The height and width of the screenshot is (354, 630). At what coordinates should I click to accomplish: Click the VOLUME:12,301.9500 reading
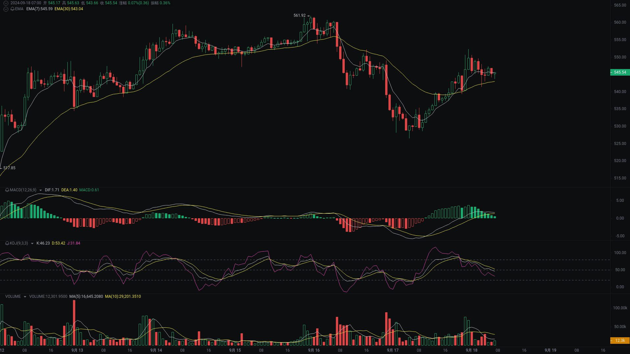[48, 296]
